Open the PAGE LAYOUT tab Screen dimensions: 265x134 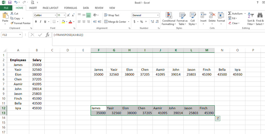(50, 7)
